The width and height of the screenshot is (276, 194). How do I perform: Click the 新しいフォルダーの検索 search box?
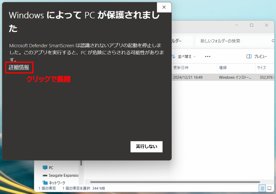(234, 41)
